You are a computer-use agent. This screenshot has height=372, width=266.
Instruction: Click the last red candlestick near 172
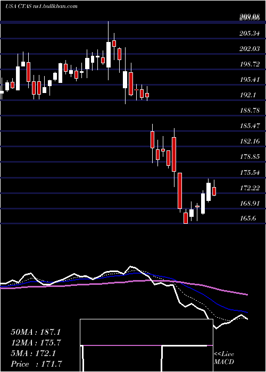214,191
